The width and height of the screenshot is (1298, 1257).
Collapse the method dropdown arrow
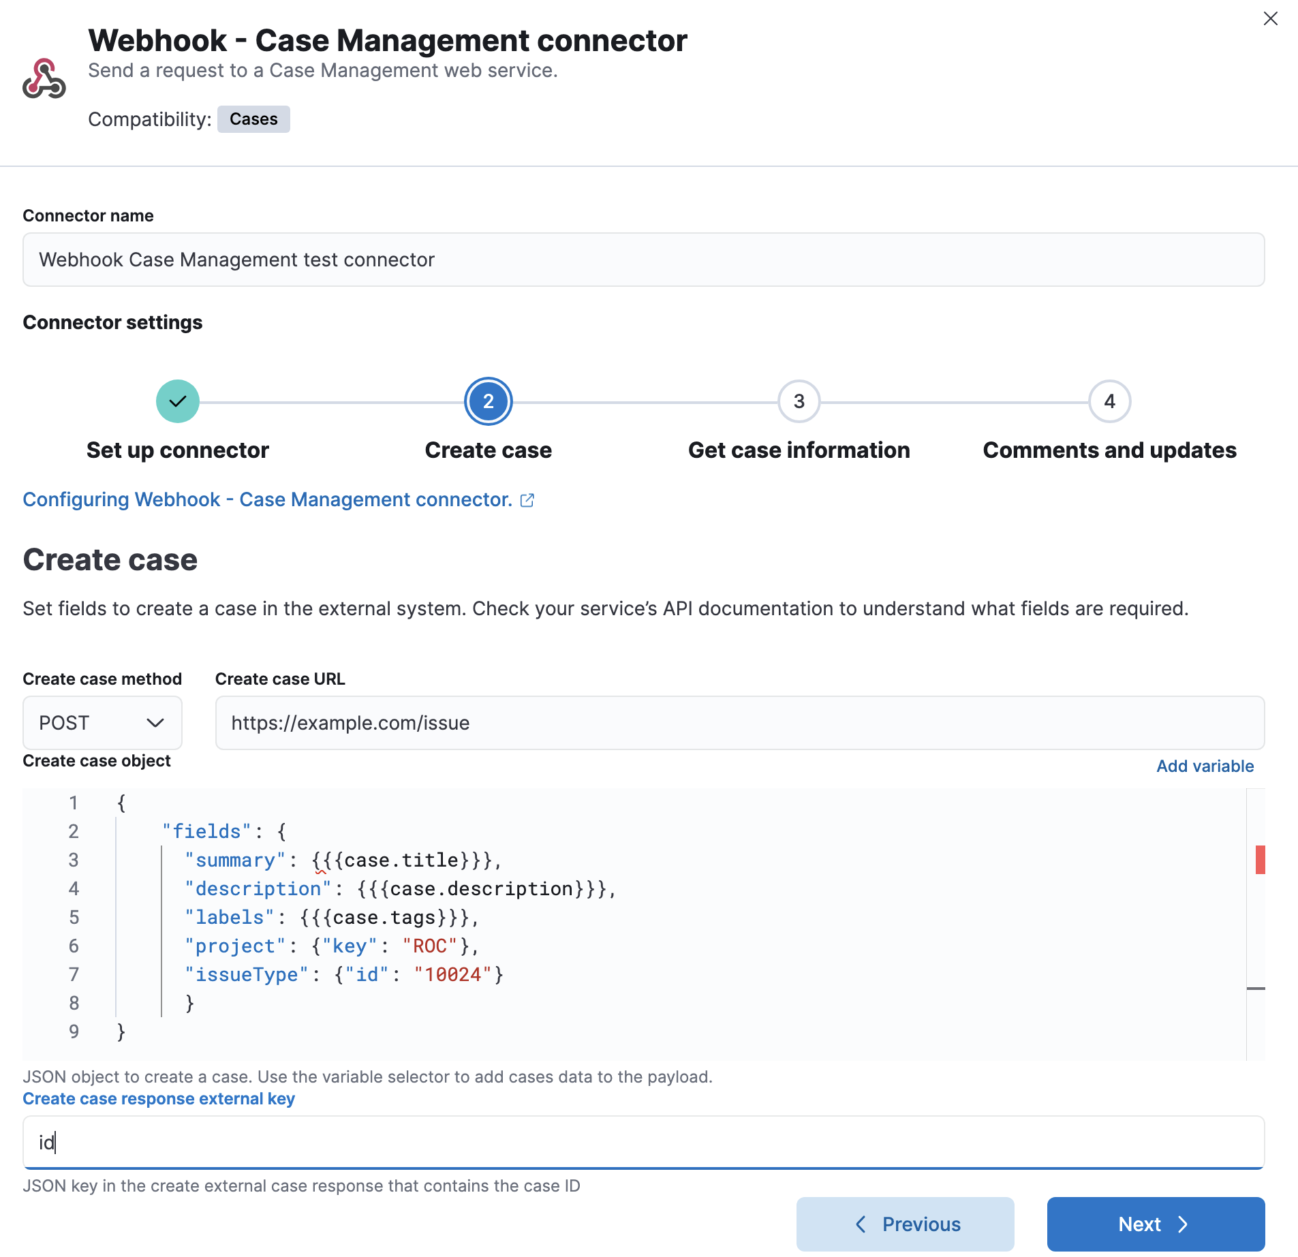click(155, 723)
